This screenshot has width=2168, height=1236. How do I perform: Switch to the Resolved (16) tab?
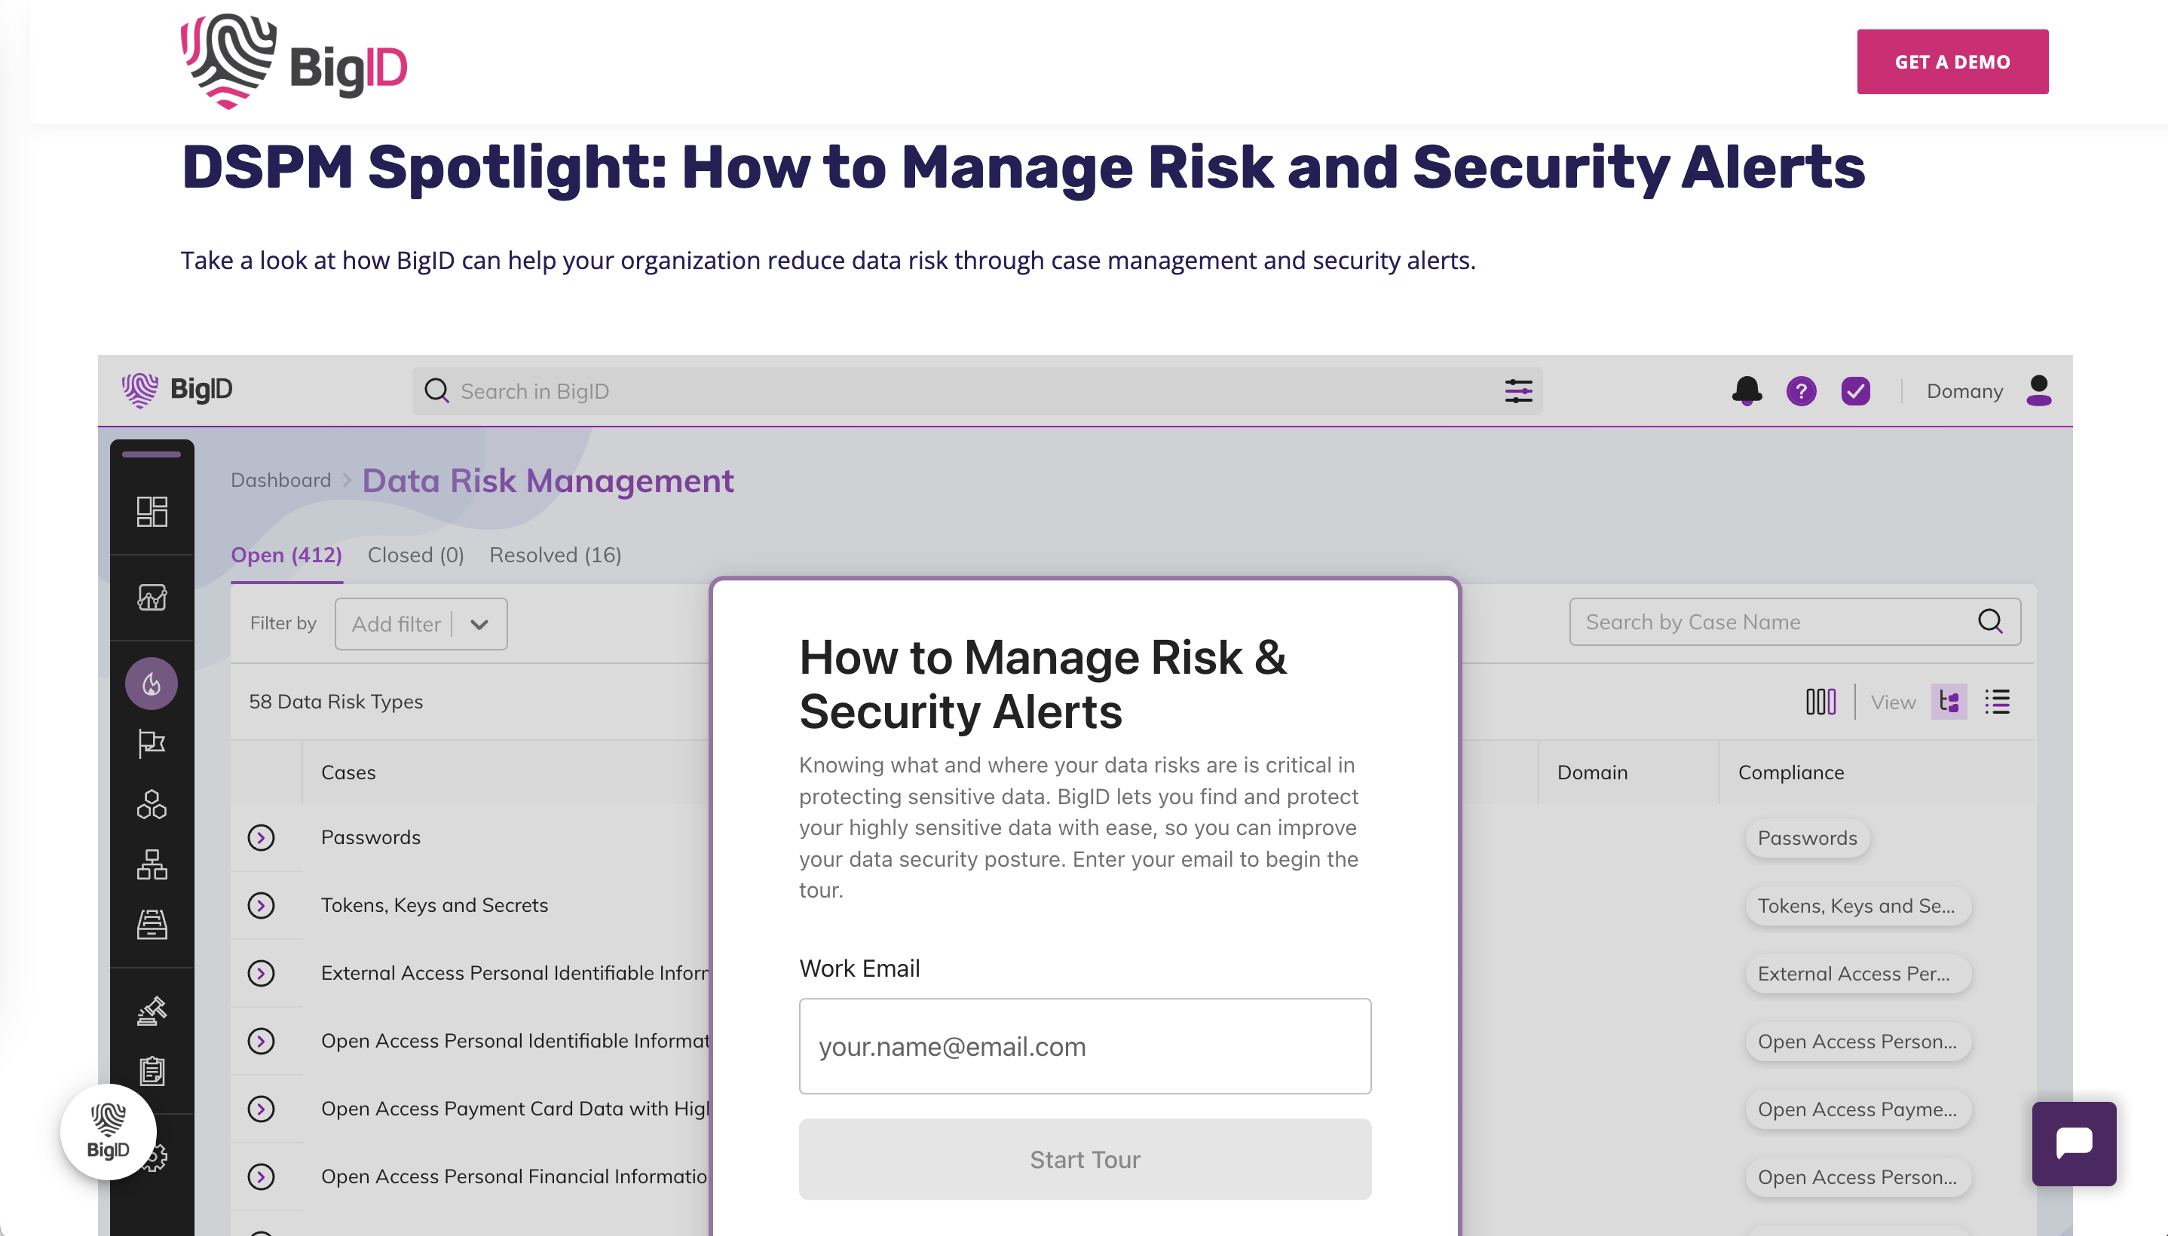555,555
